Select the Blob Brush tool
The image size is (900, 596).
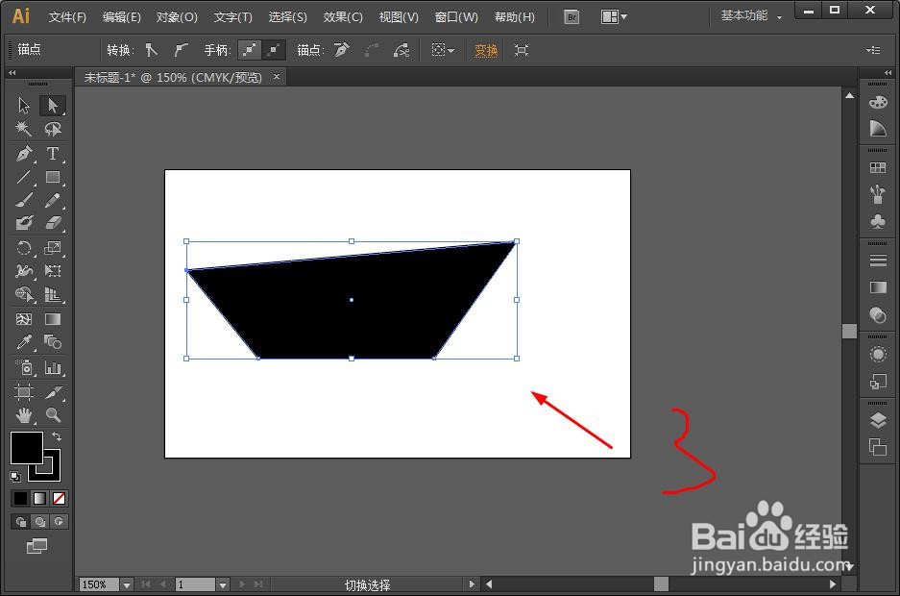click(x=24, y=223)
